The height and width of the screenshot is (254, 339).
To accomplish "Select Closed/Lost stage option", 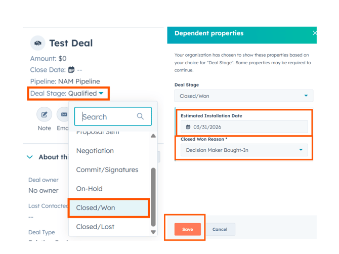I will click(x=95, y=227).
